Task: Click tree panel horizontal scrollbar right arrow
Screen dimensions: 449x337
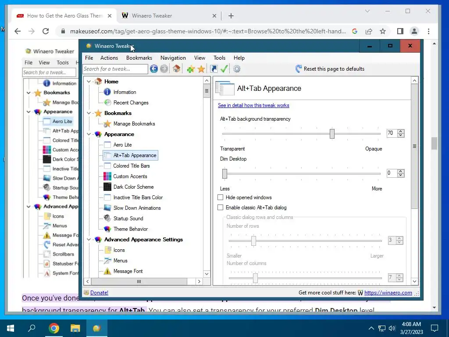Action: pos(199,281)
